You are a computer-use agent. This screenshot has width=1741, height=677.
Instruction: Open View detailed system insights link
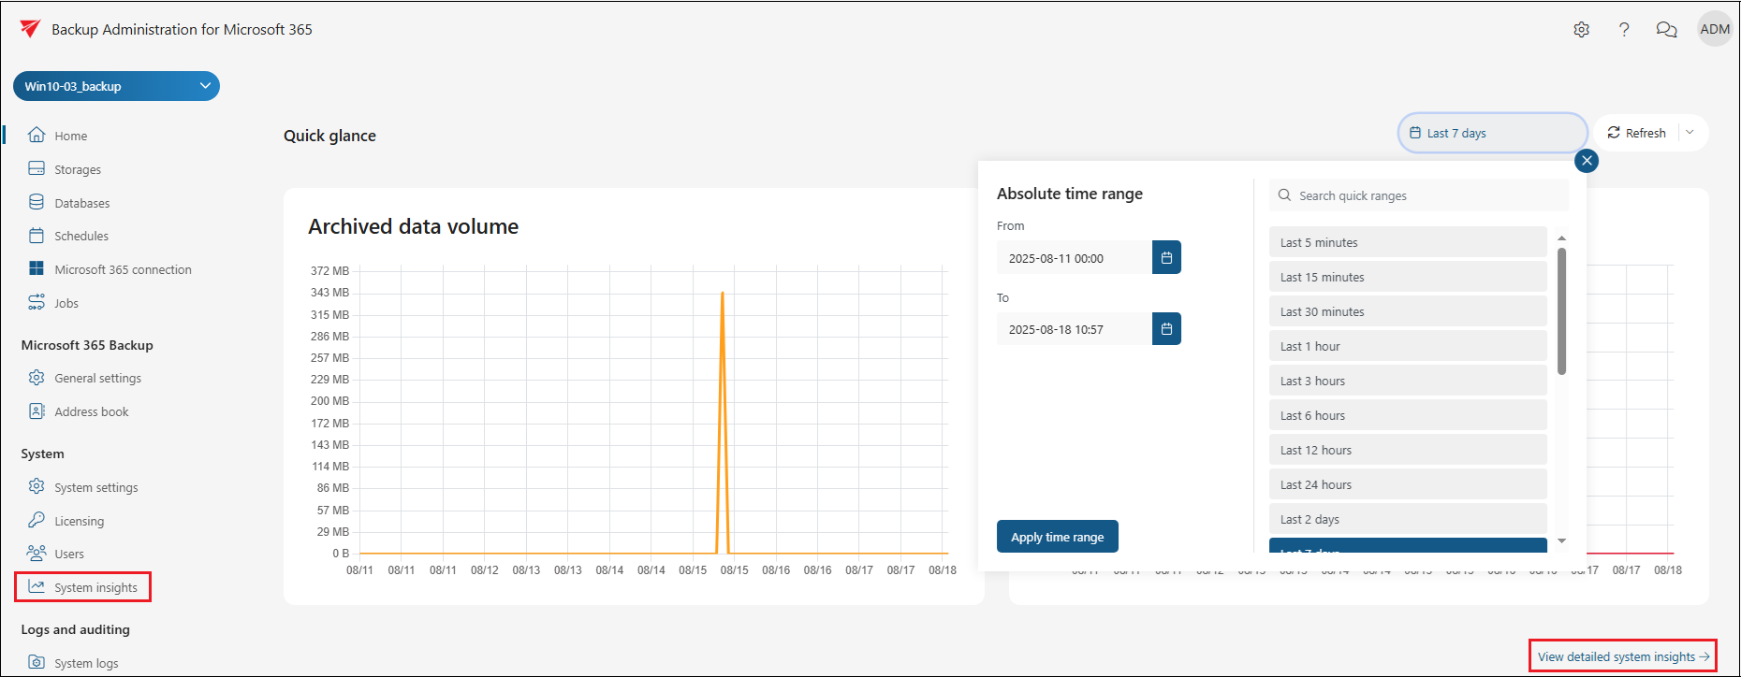point(1622,656)
